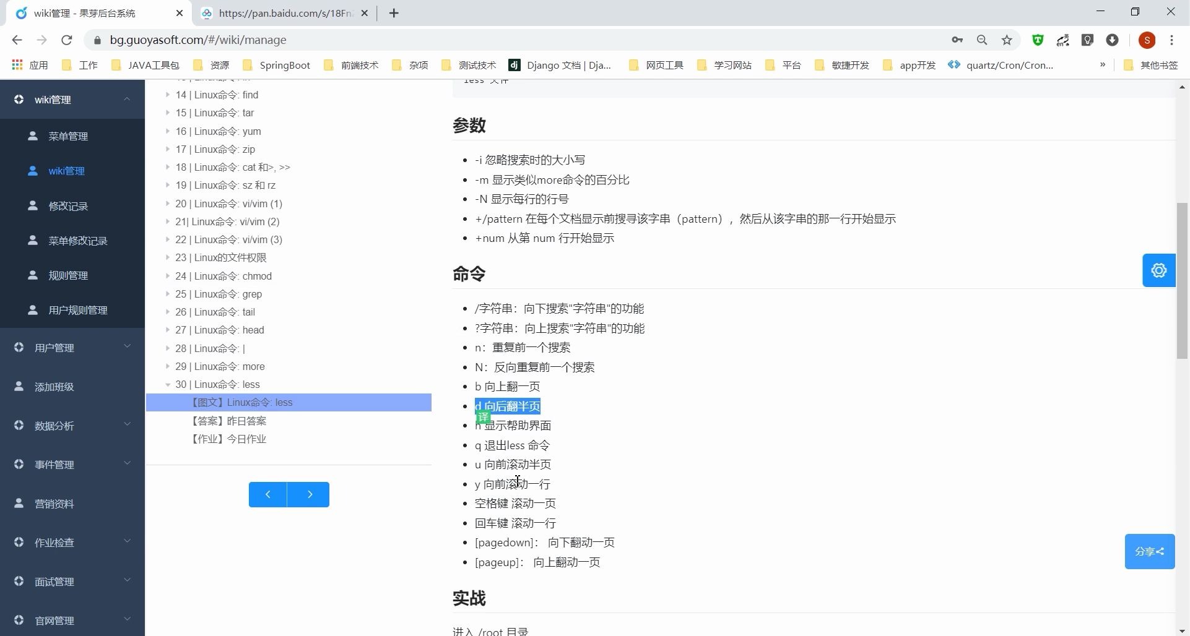Open the 前端技术 bookmark folder
The image size is (1190, 636).
351,65
